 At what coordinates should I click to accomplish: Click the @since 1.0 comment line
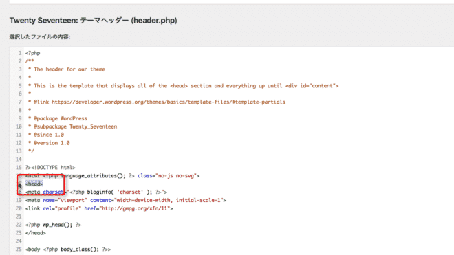[x=46, y=135]
